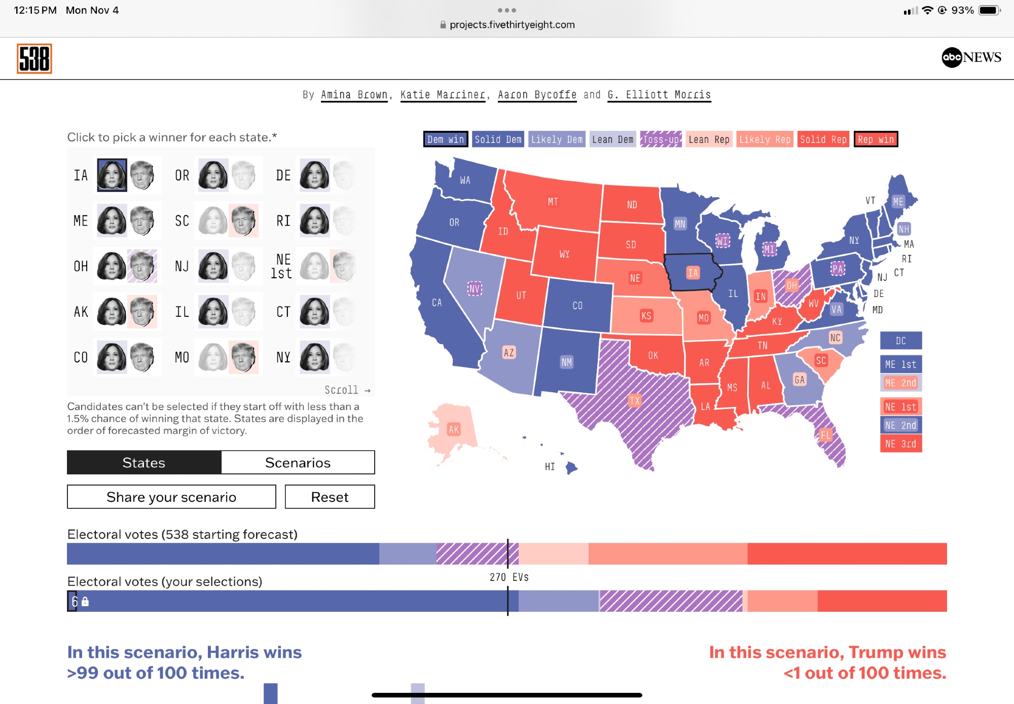Click Texas on the map
This screenshot has width=1014, height=704.
634,400
